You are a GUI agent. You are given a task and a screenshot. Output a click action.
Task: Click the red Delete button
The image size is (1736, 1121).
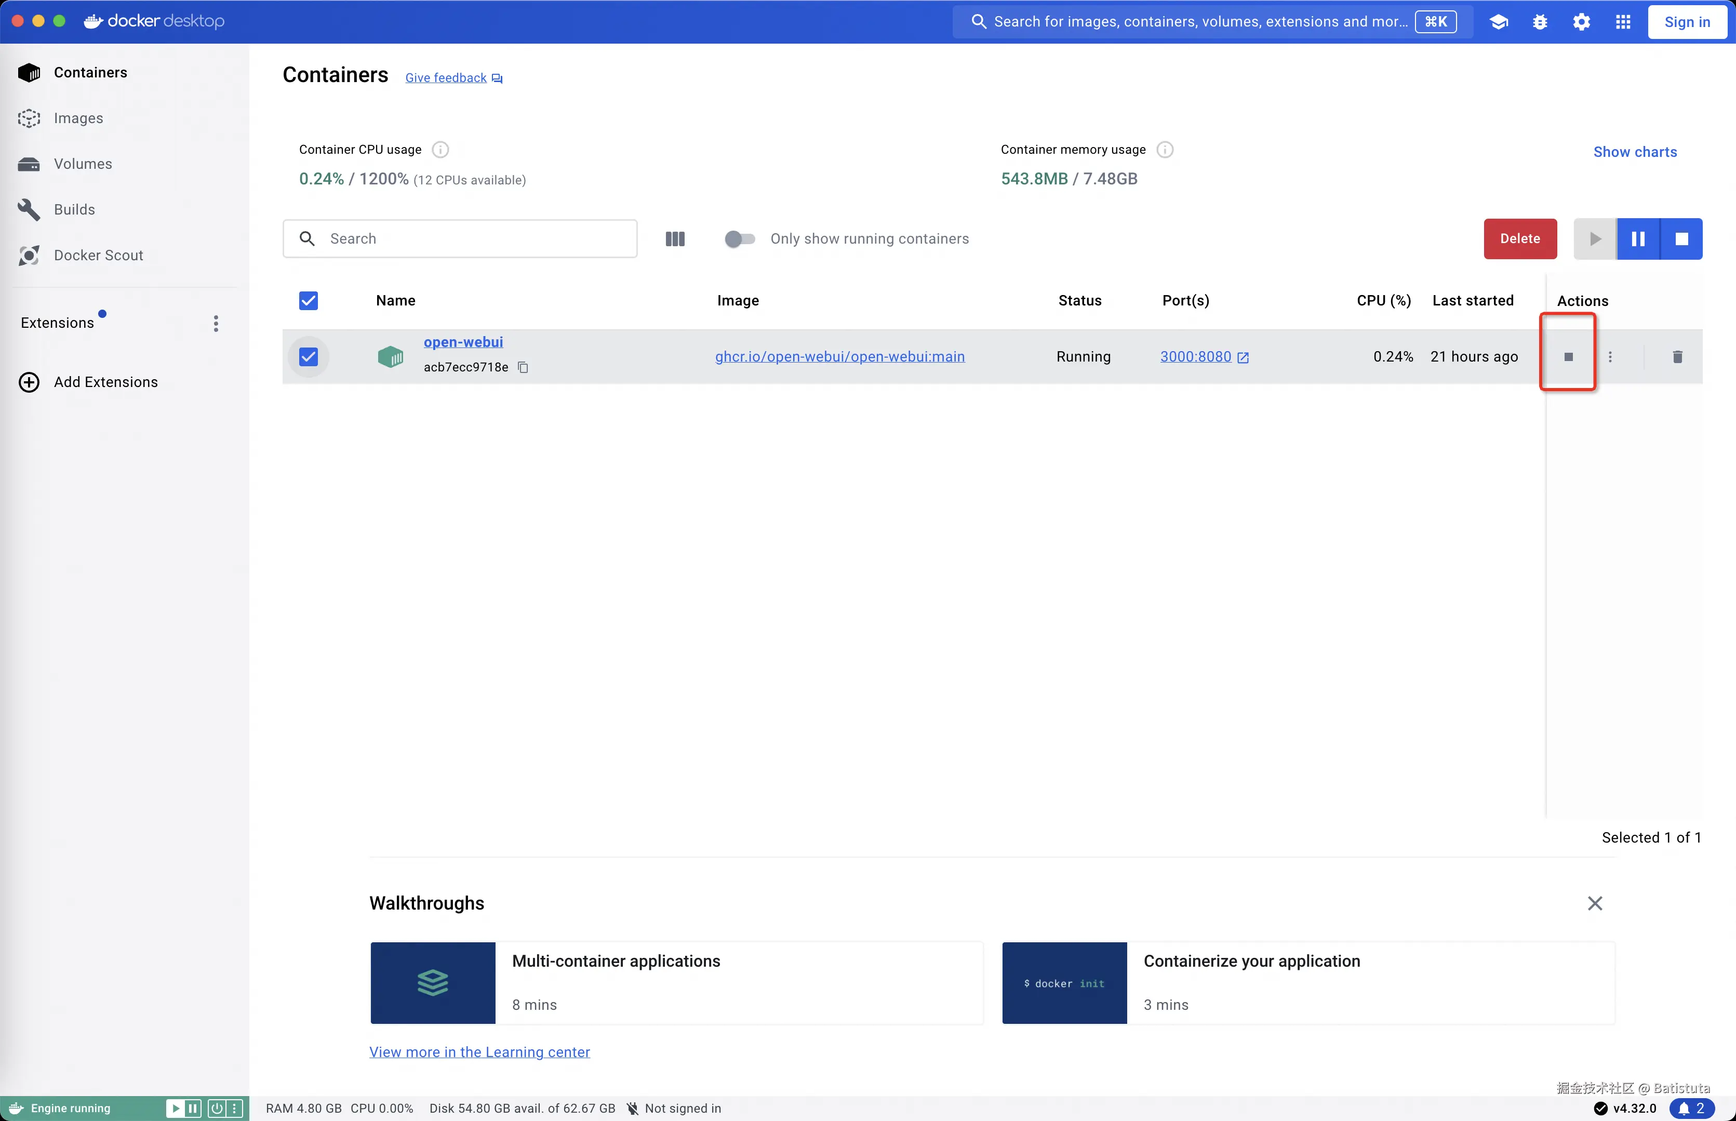pos(1520,239)
